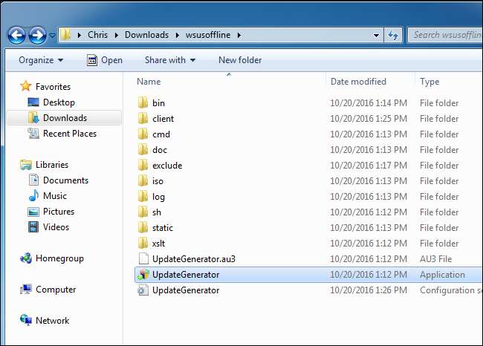Expand the address bar history dropdown
This screenshot has width=483, height=346.
click(376, 36)
